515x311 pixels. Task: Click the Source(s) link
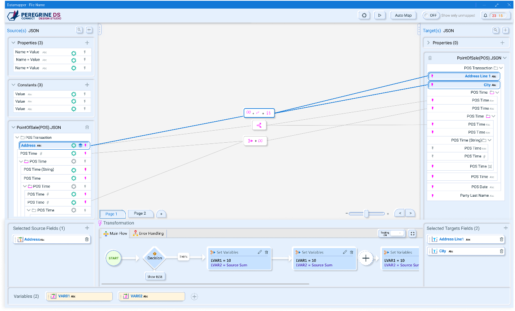17,31
